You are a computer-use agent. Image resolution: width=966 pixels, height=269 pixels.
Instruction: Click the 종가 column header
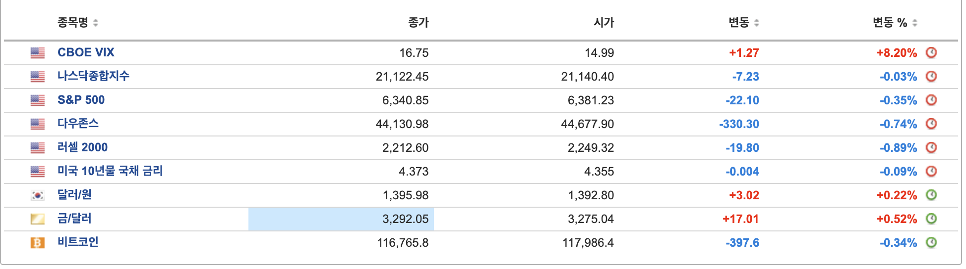419,22
